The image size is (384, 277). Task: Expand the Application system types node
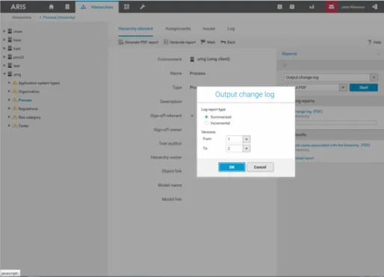point(9,83)
